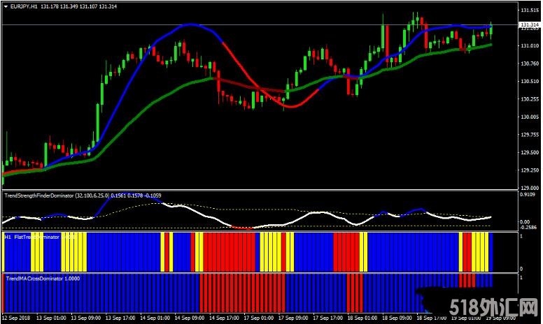Viewport: 543px width, 324px height.
Task: Click the 14 Sep 17:00 time label
Action: (x=224, y=318)
